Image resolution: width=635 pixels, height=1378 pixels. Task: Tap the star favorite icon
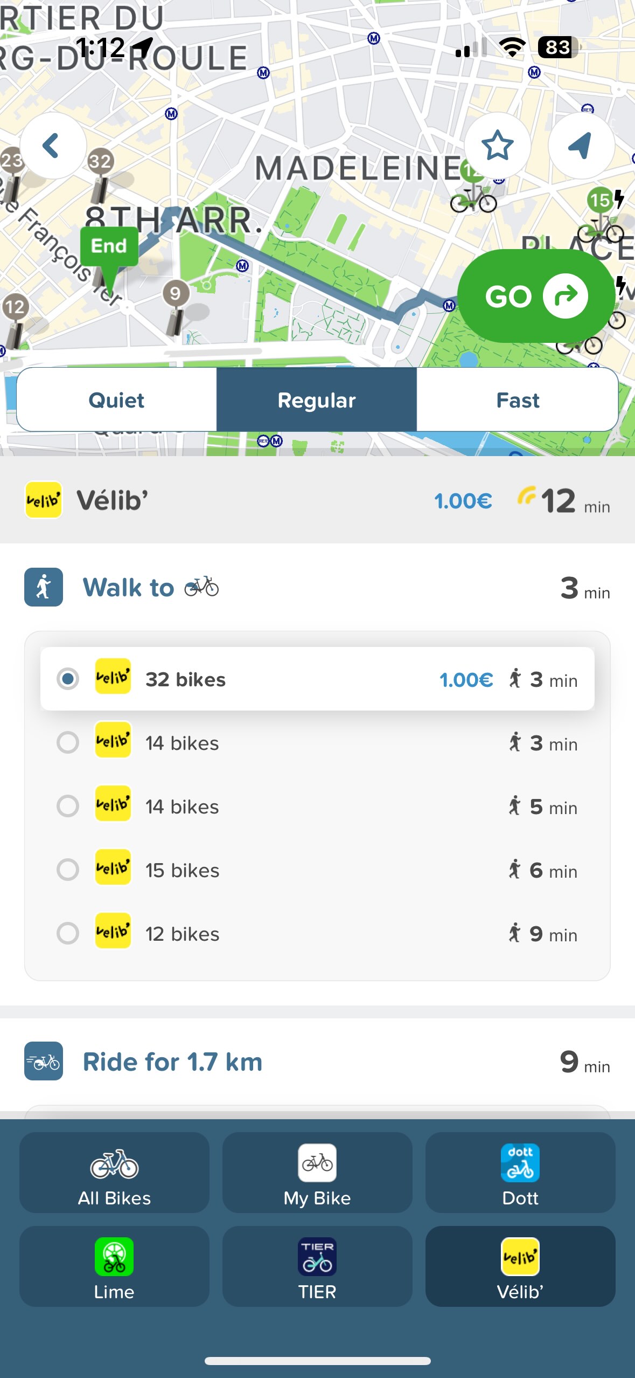[497, 146]
